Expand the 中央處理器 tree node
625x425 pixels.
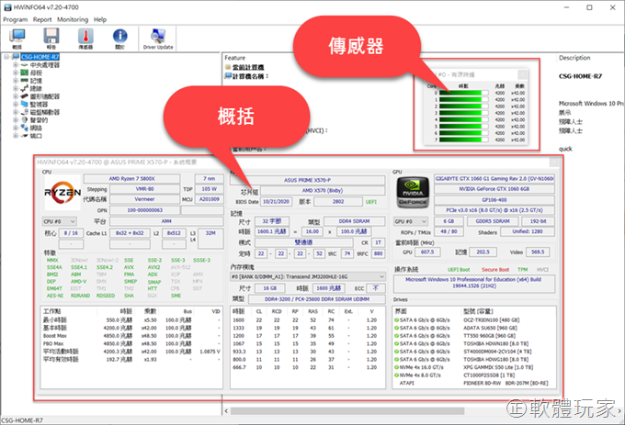[x=17, y=65]
